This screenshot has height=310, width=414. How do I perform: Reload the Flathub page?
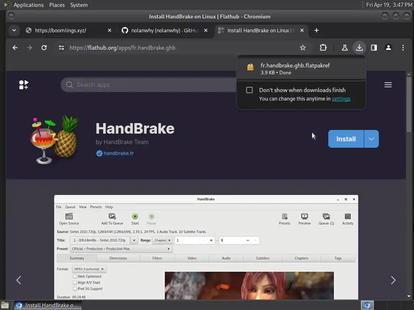[44, 48]
